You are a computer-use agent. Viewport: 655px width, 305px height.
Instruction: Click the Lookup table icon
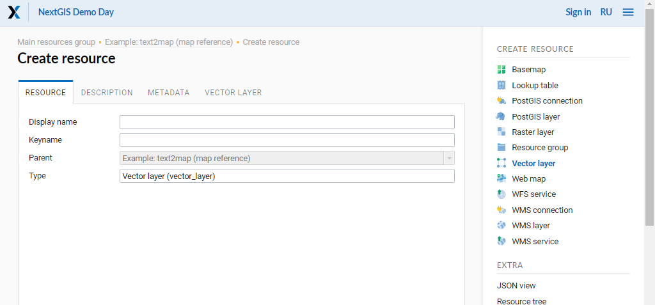pyautogui.click(x=501, y=85)
